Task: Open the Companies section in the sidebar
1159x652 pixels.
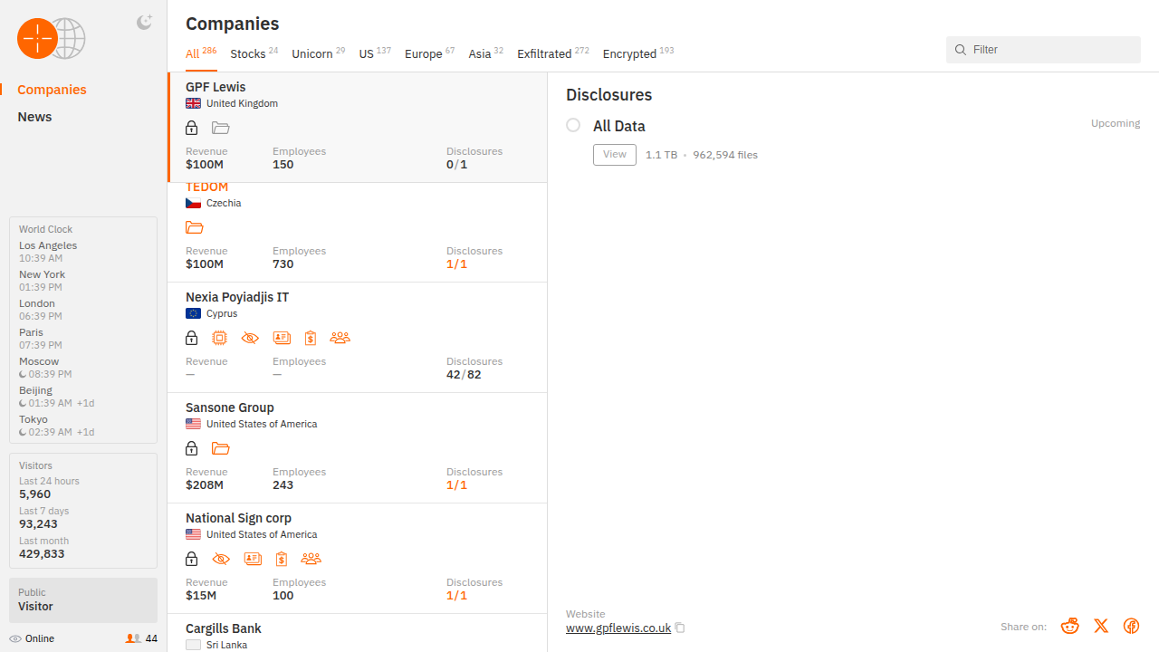Action: coord(52,90)
